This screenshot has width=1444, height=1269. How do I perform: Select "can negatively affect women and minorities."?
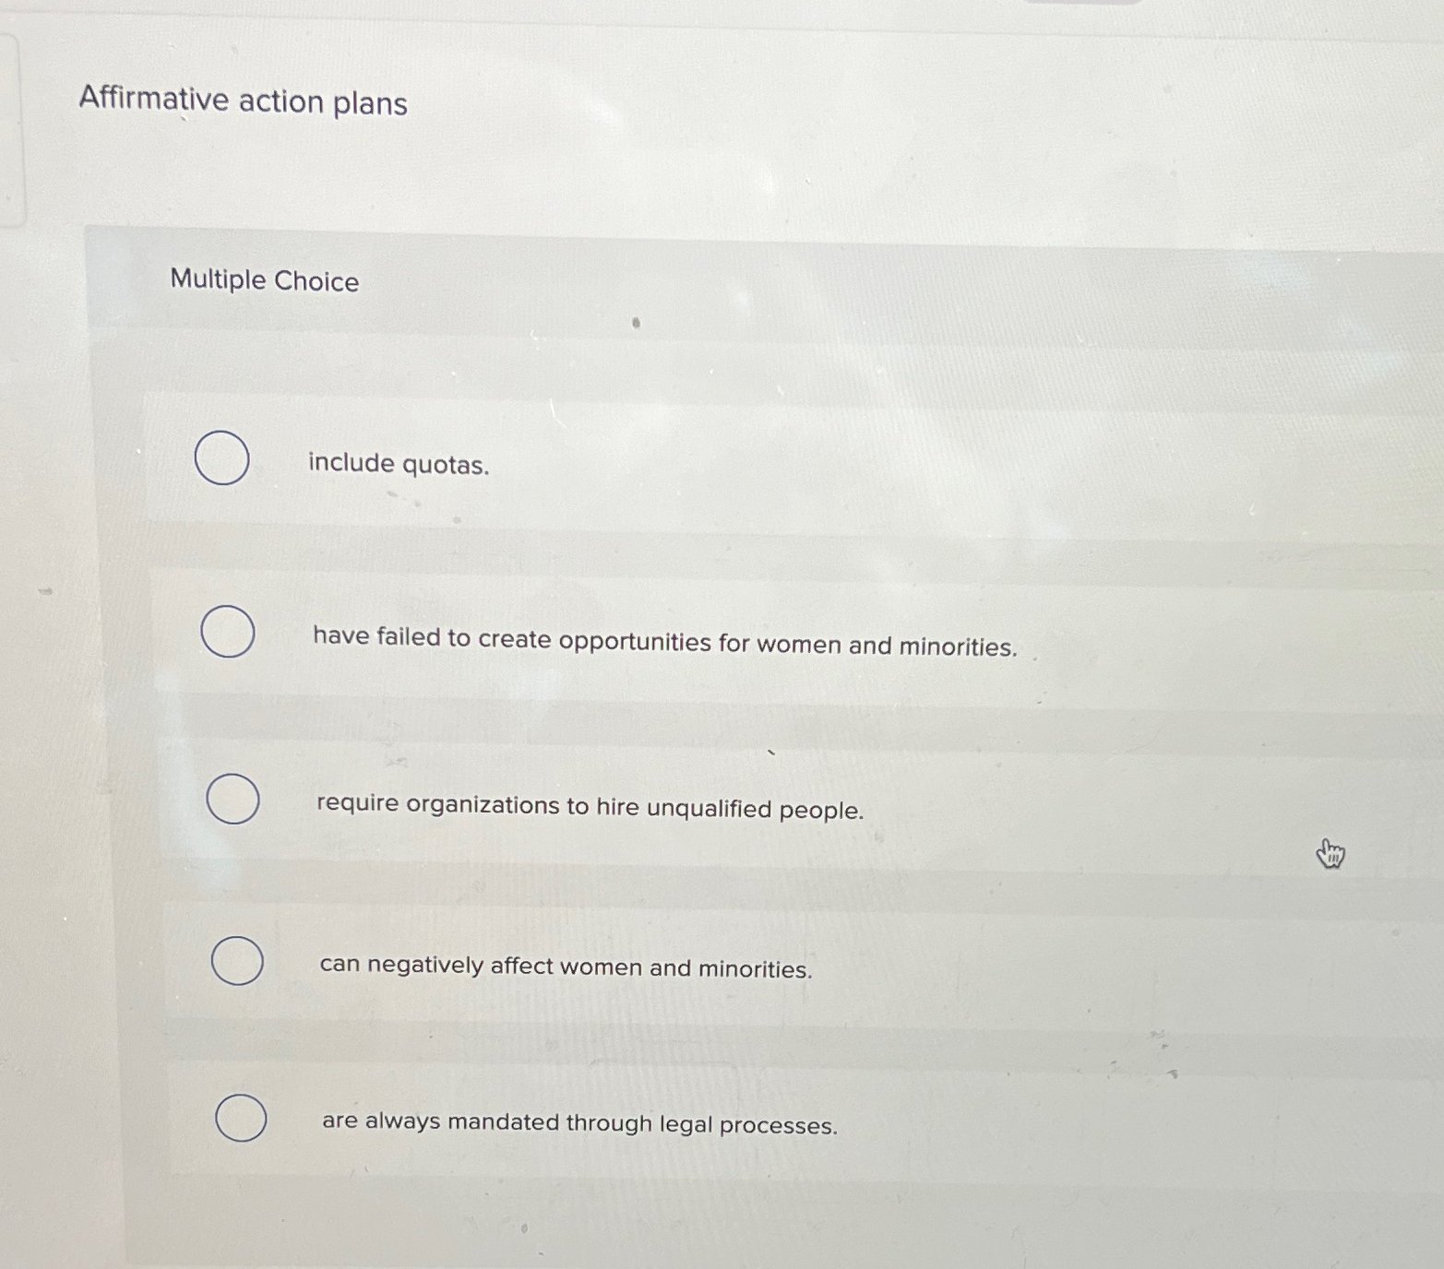[238, 963]
